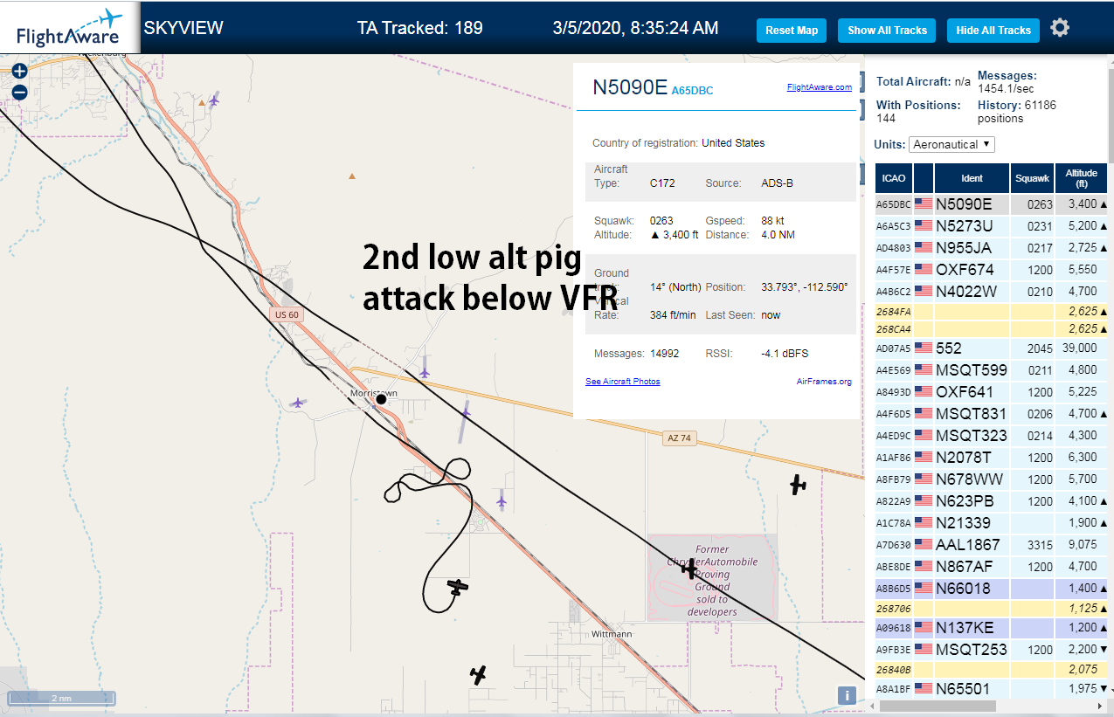
Task: Select the MSQT323 aircraft row
Action: click(x=991, y=436)
